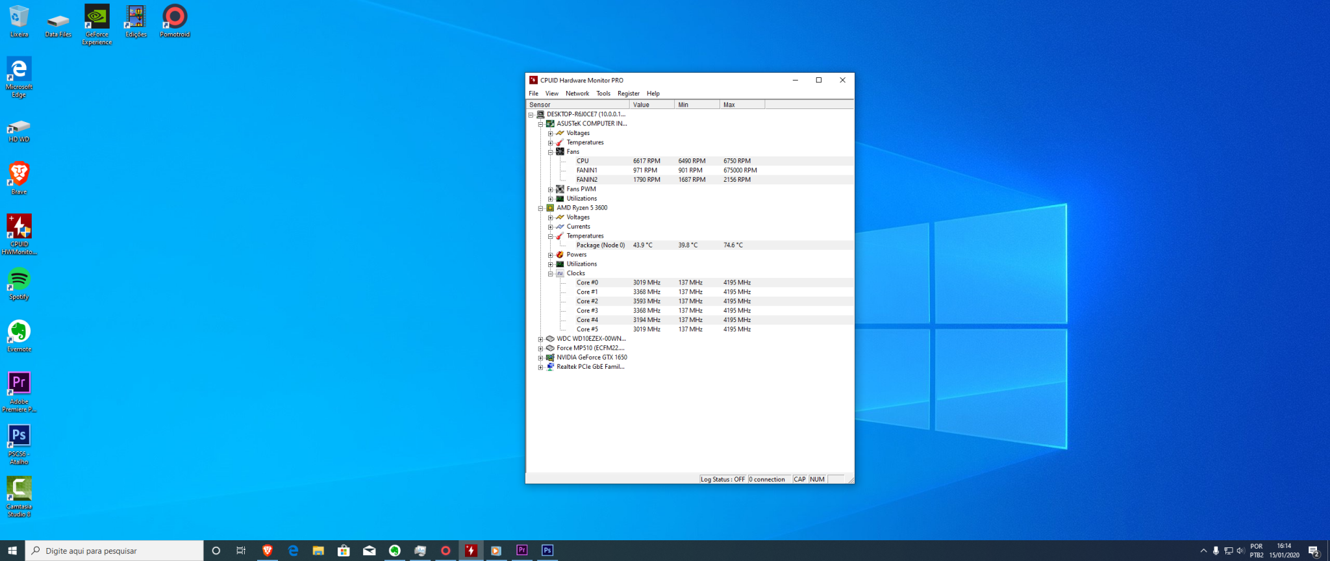Launch Spotify from the desktop

click(x=19, y=284)
